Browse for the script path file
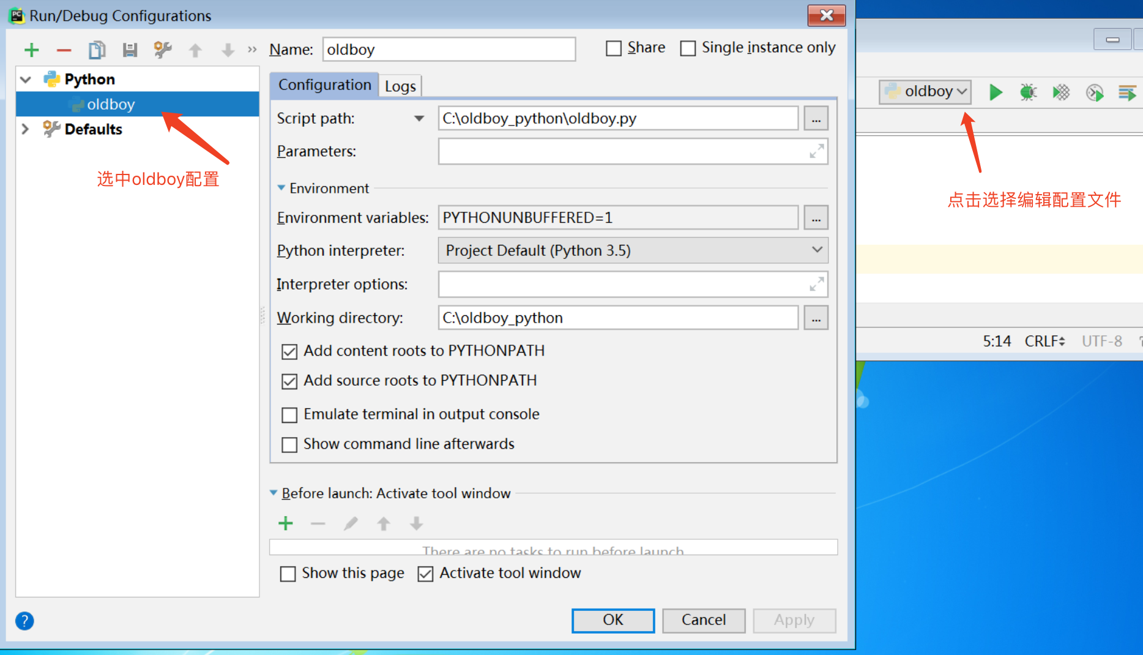 (x=816, y=118)
